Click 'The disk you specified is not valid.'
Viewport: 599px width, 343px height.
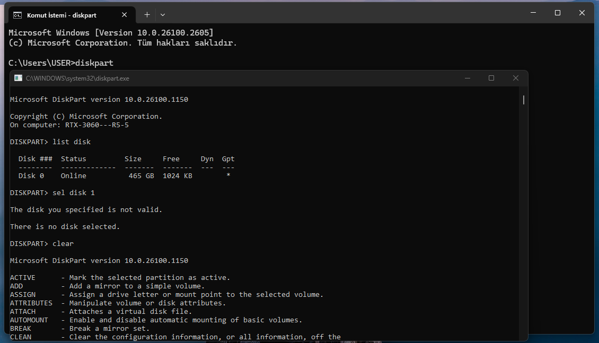[x=86, y=210]
